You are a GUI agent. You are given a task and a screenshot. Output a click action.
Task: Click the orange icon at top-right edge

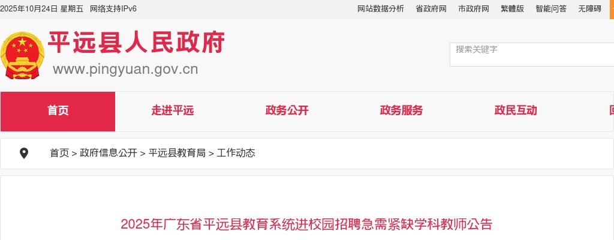612,9
